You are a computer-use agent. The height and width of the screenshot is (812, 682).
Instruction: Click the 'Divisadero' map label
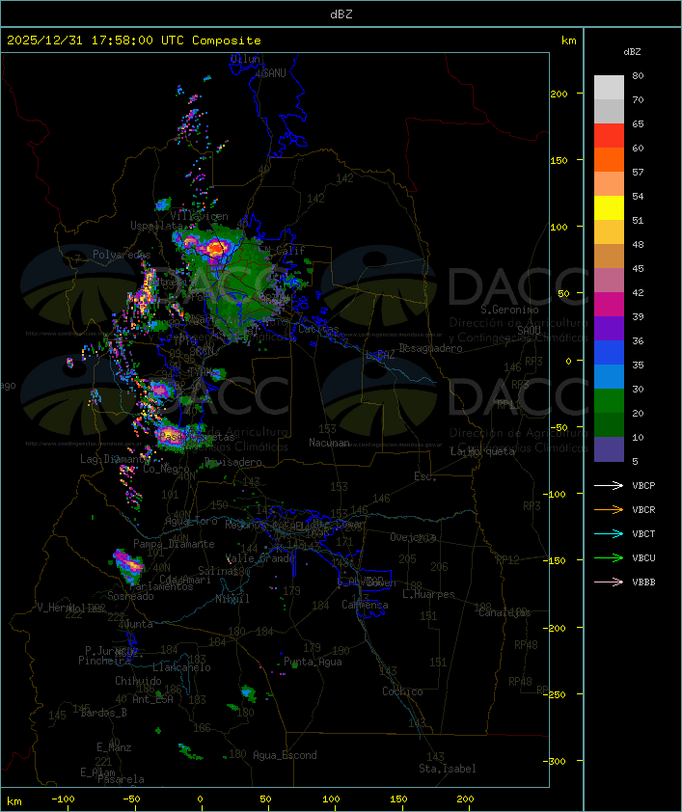tap(233, 461)
